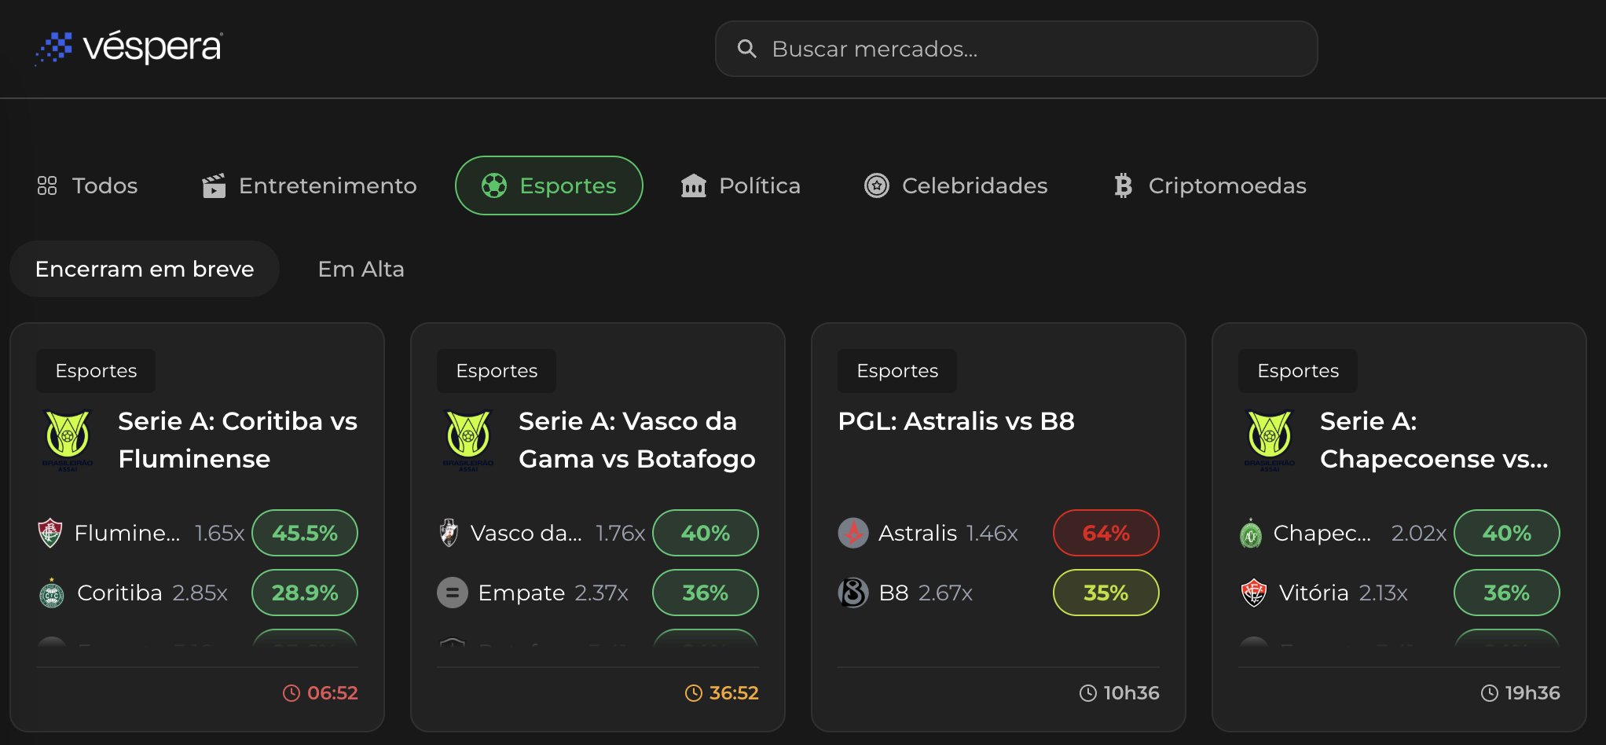Click the 36% Empate option
The width and height of the screenshot is (1606, 745).
705,593
